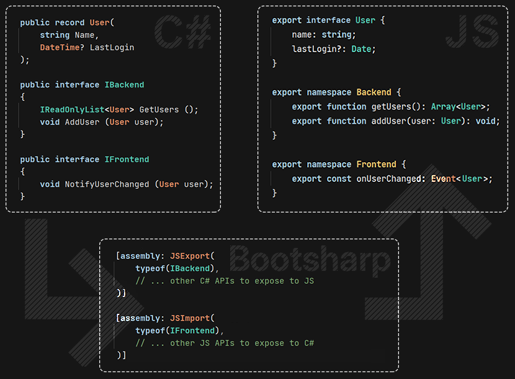Click the 'typeof(IFrontend),' argument line
515x379 pixels.
tap(180, 331)
